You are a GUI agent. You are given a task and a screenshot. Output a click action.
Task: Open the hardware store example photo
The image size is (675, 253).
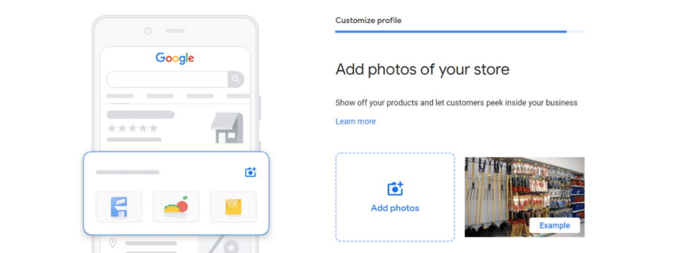[x=524, y=197]
